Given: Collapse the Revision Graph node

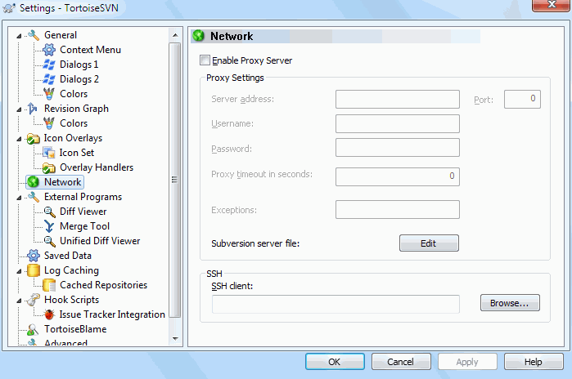Looking at the screenshot, I should point(19,109).
